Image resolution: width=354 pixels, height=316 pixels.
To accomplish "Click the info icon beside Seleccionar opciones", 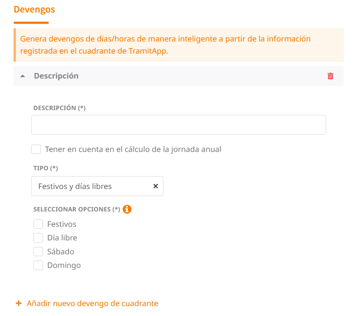I will (127, 209).
